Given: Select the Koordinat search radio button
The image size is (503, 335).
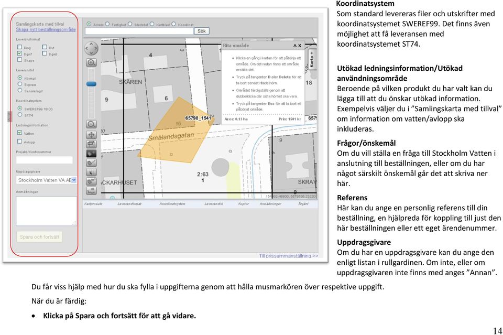Looking at the screenshot, I should (173, 24).
